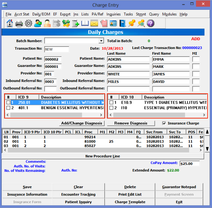Check the ICD 9 code 250.01 checkbox

coord(8,102)
